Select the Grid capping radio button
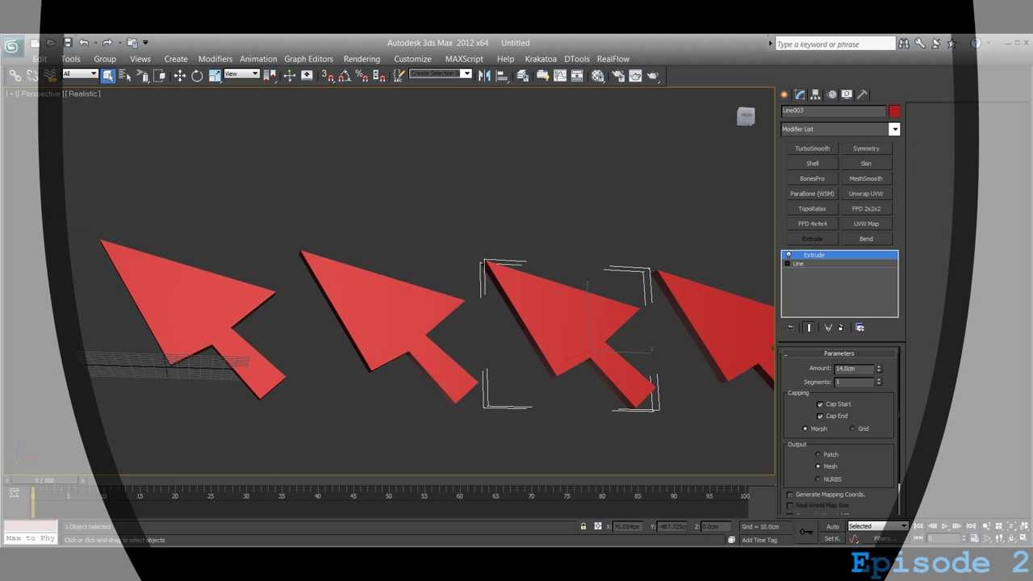This screenshot has height=581, width=1033. click(852, 428)
